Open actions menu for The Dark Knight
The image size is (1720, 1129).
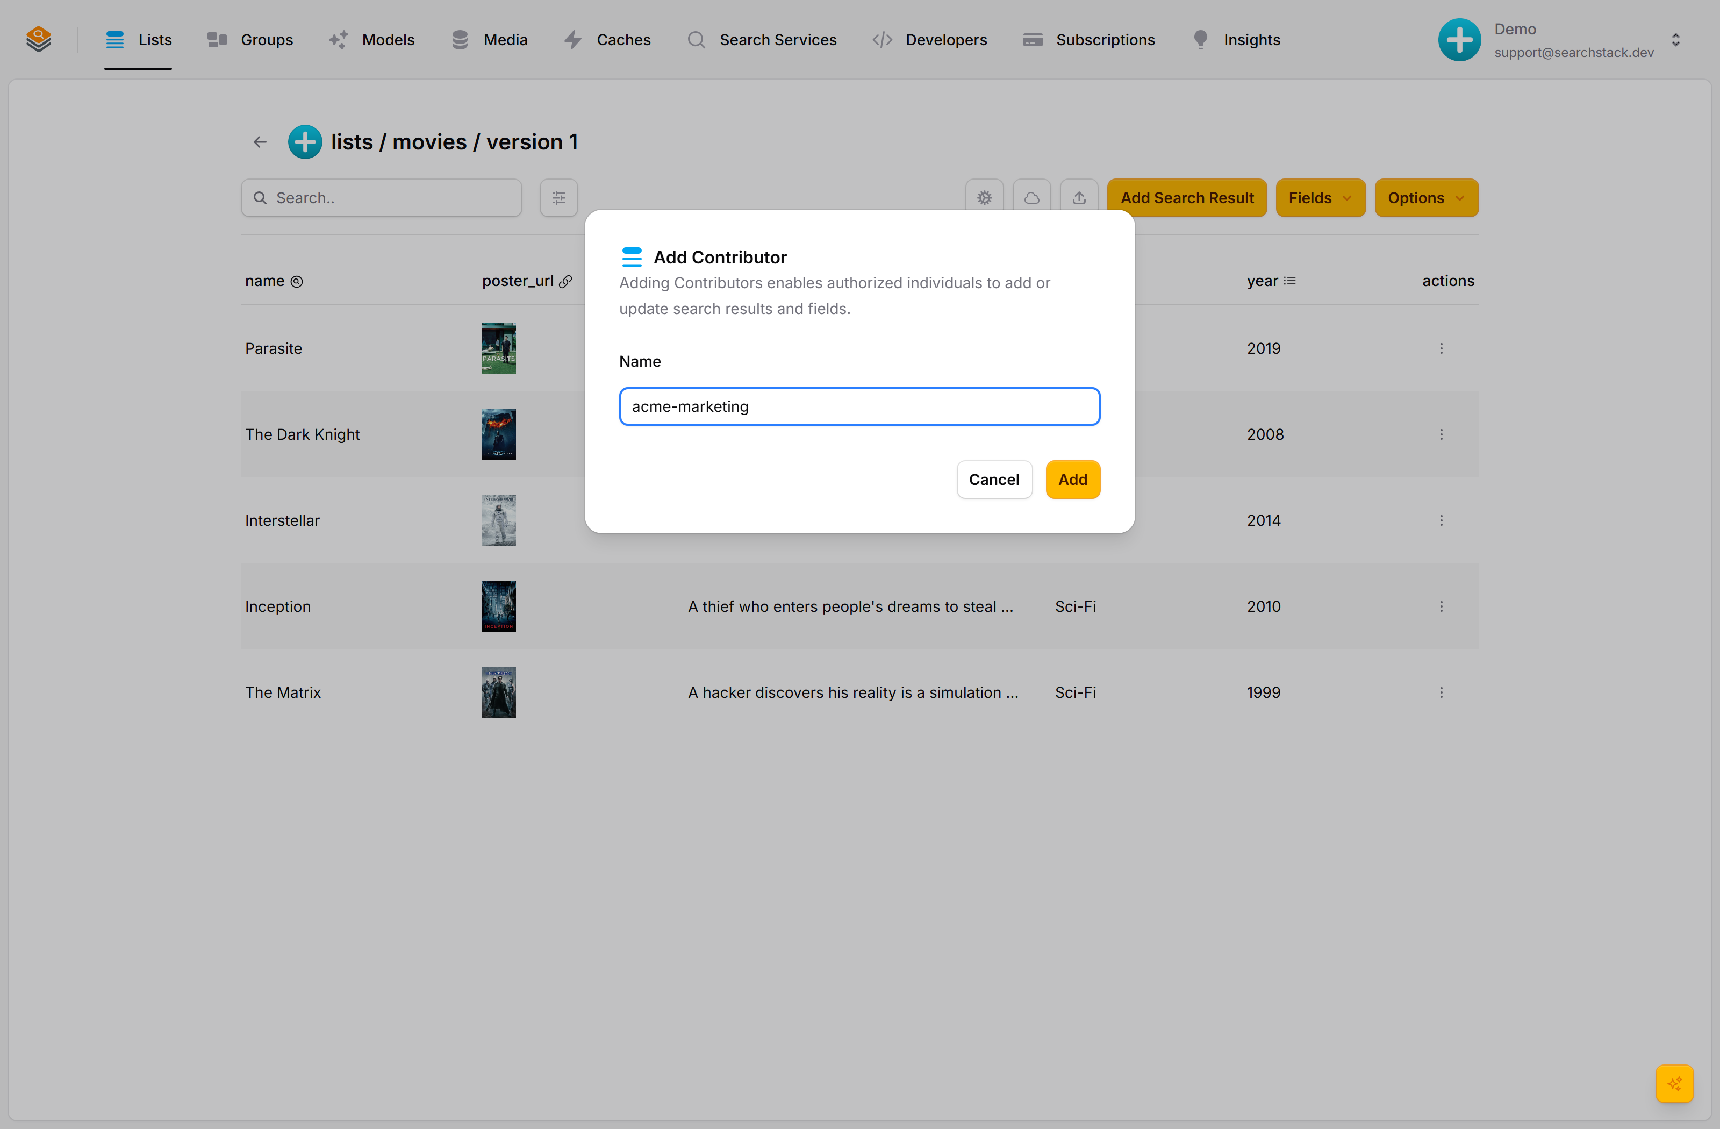[1441, 434]
